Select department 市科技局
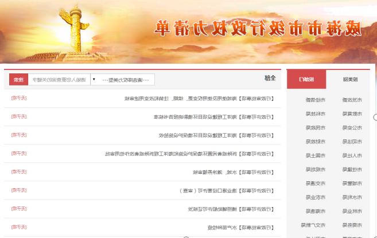The height and width of the screenshot is (238, 377). (316, 114)
